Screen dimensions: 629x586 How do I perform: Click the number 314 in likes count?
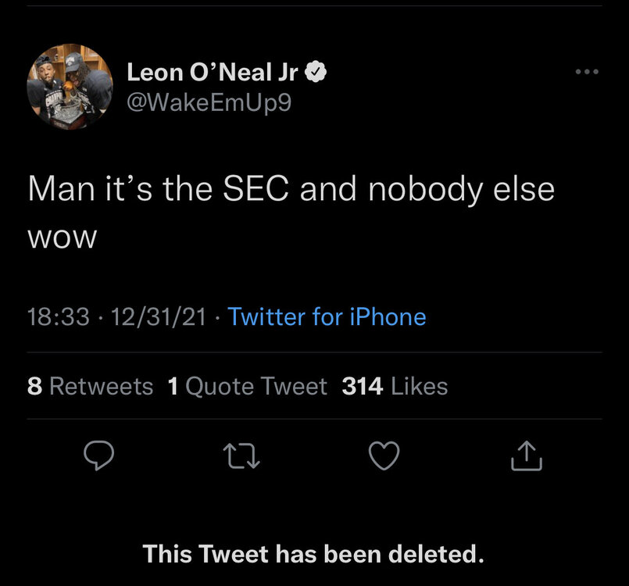click(x=363, y=386)
